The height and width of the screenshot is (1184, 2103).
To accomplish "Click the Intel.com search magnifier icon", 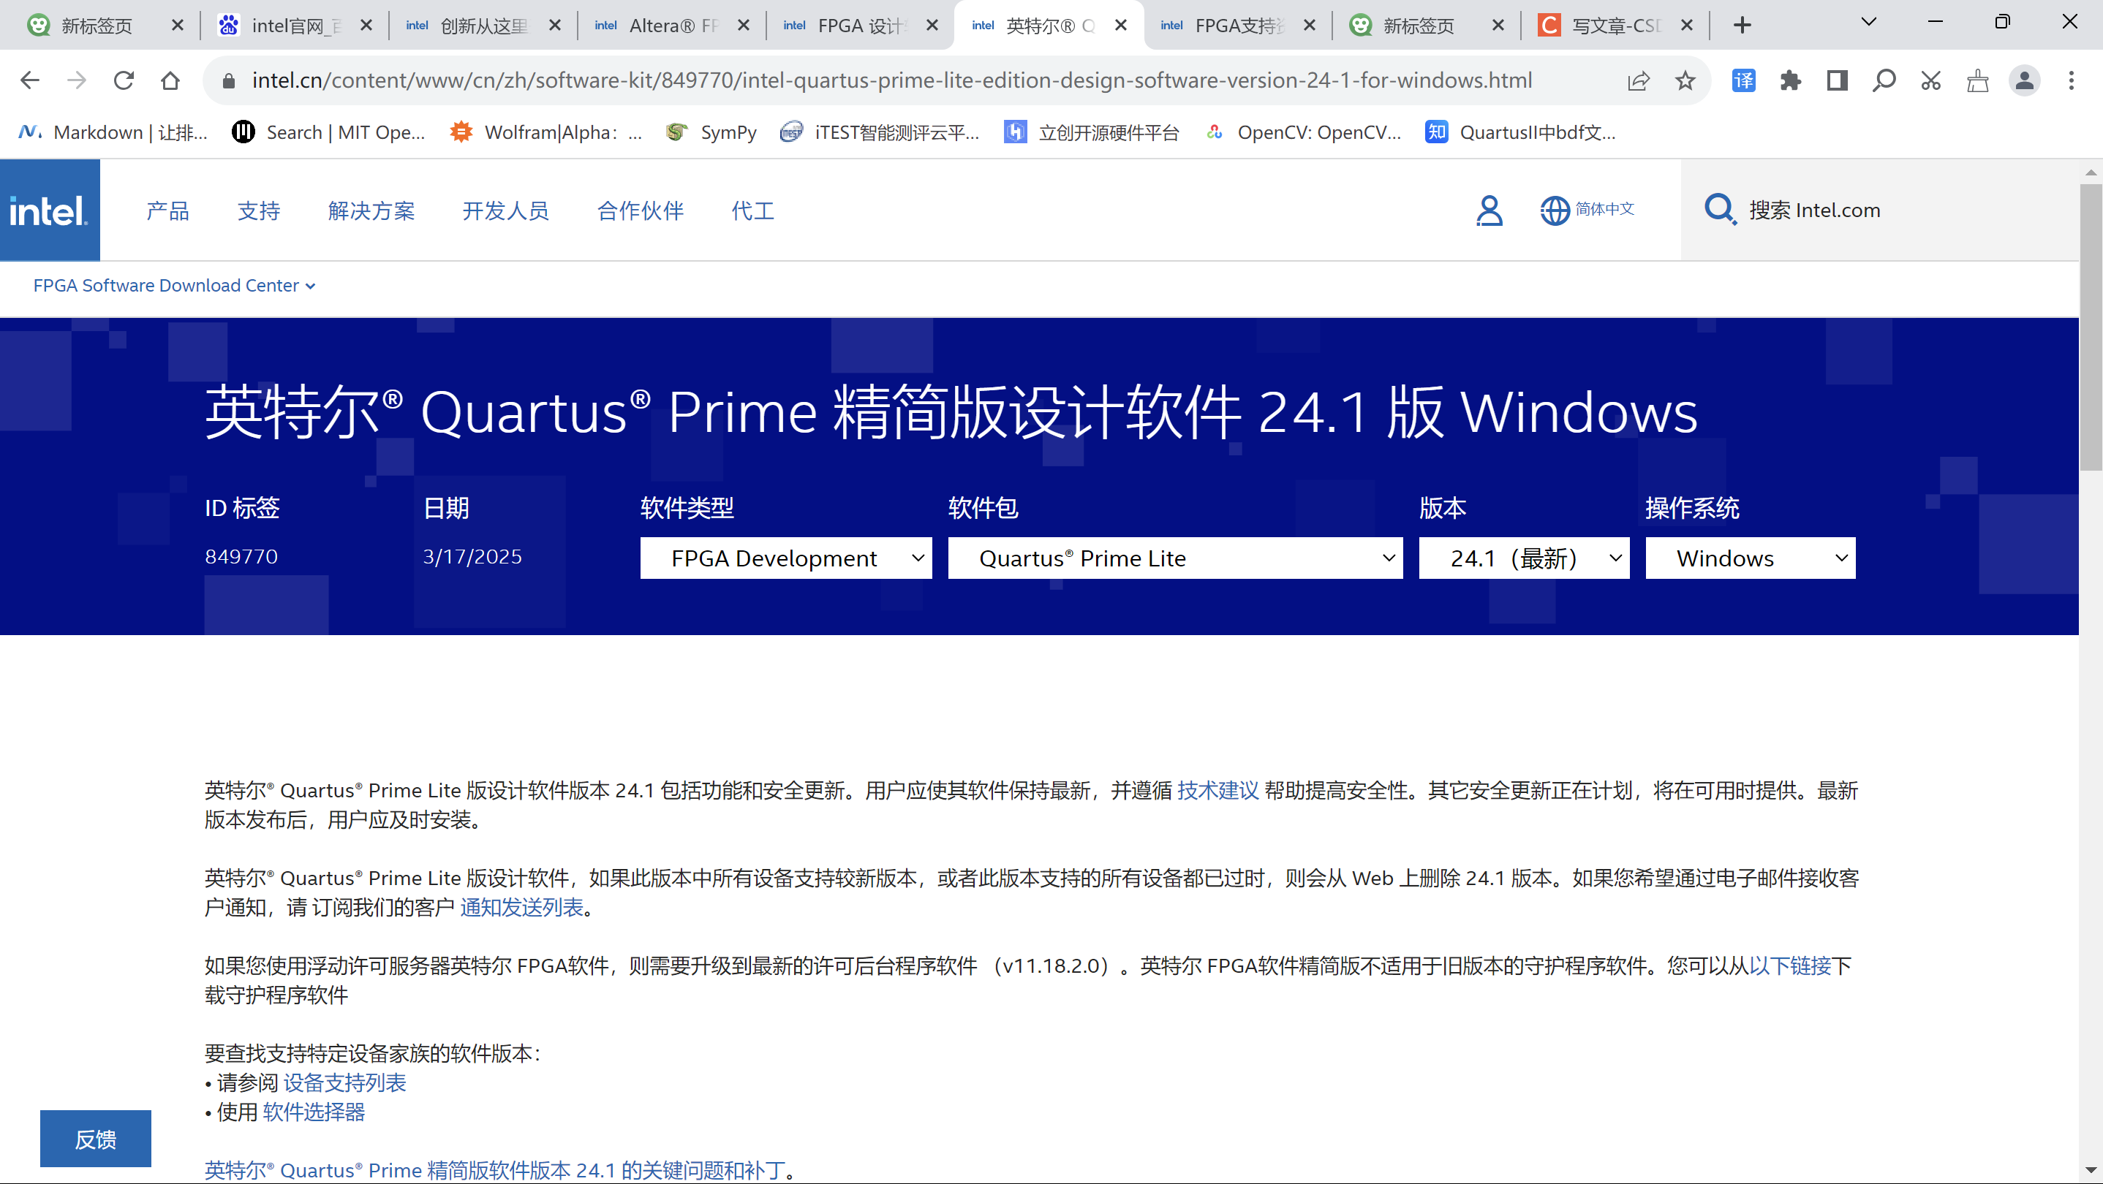I will point(1719,210).
